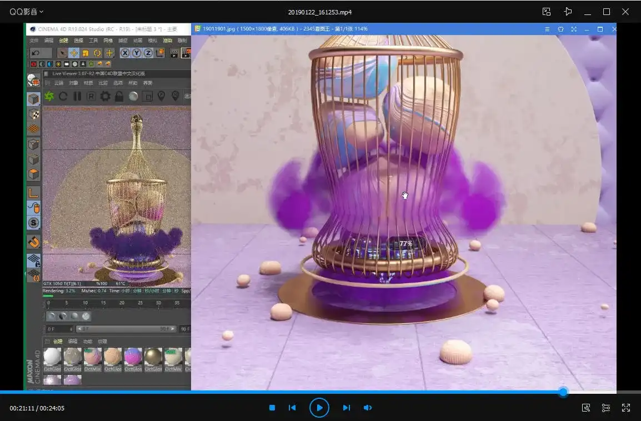Pin the player window on top
The image size is (641, 421).
coord(567,12)
